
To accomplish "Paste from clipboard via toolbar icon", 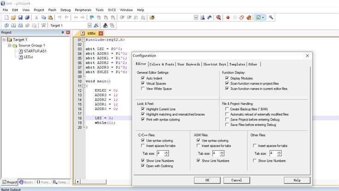I will pos(50,18).
